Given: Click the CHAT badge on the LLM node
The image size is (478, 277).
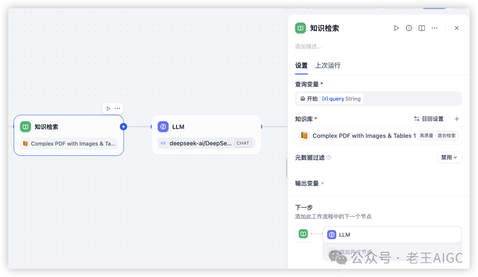Looking at the screenshot, I should (x=243, y=143).
